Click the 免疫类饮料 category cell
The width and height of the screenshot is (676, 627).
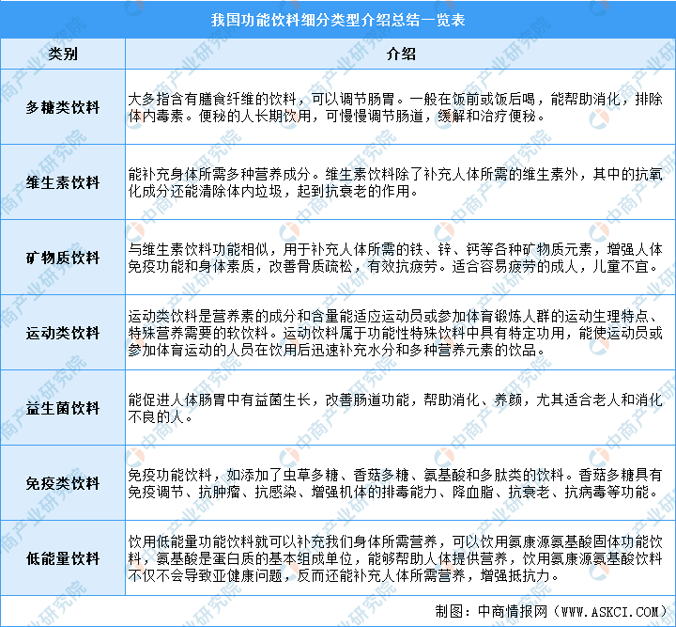click(63, 483)
